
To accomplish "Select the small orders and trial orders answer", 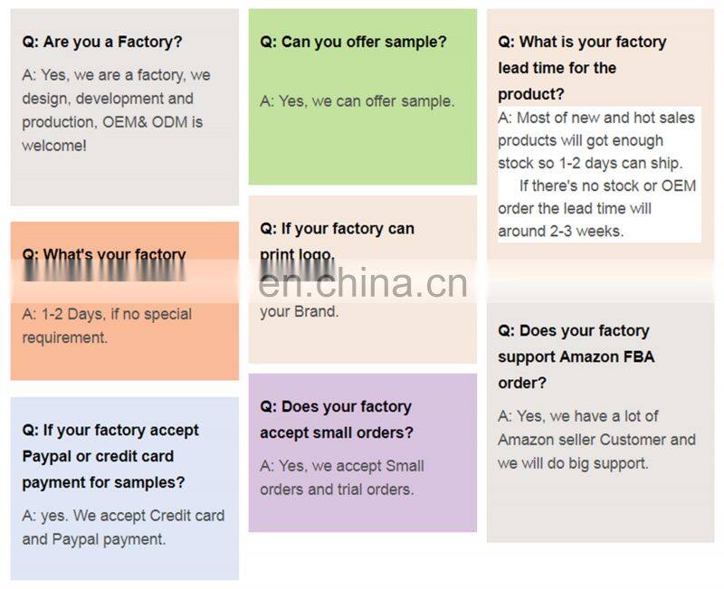I will [342, 478].
